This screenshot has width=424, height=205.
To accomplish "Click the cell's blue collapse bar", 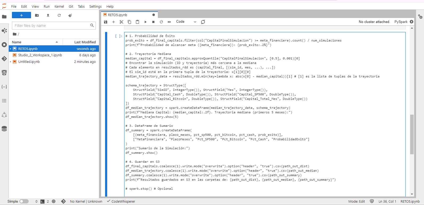I will pyautogui.click(x=106, y=114).
